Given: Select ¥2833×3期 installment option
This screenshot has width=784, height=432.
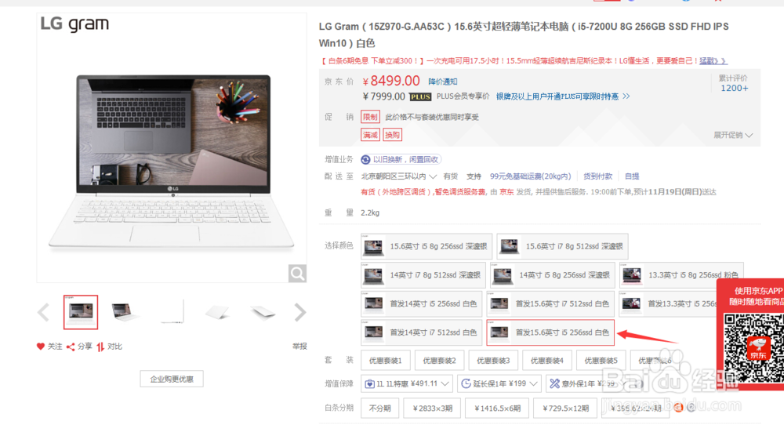Looking at the screenshot, I should click(433, 408).
